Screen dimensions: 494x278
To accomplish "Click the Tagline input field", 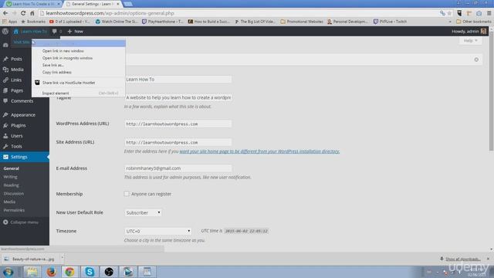I will coord(178,98).
